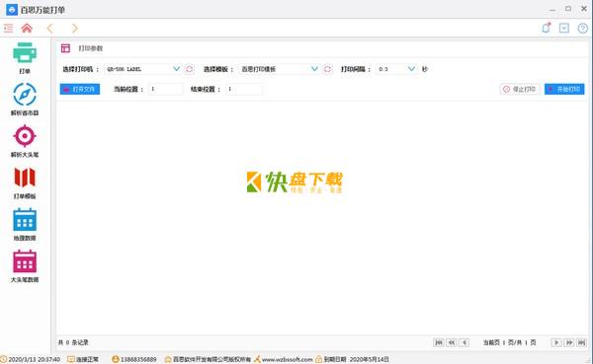Jump to the first page
Screen dimensions: 593x364
pyautogui.click(x=439, y=342)
